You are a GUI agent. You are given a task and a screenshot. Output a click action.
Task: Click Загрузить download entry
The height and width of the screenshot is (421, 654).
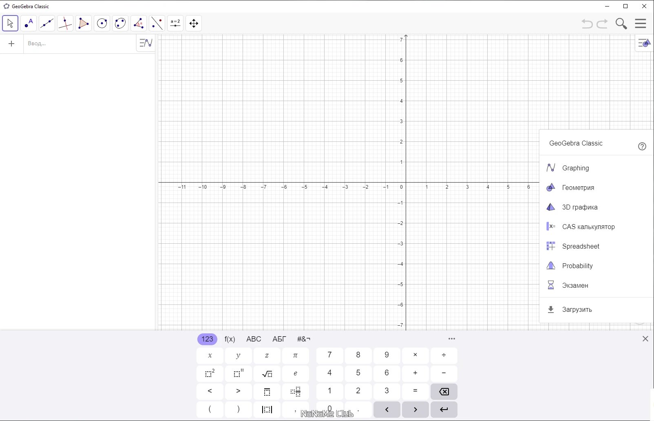tap(597, 309)
